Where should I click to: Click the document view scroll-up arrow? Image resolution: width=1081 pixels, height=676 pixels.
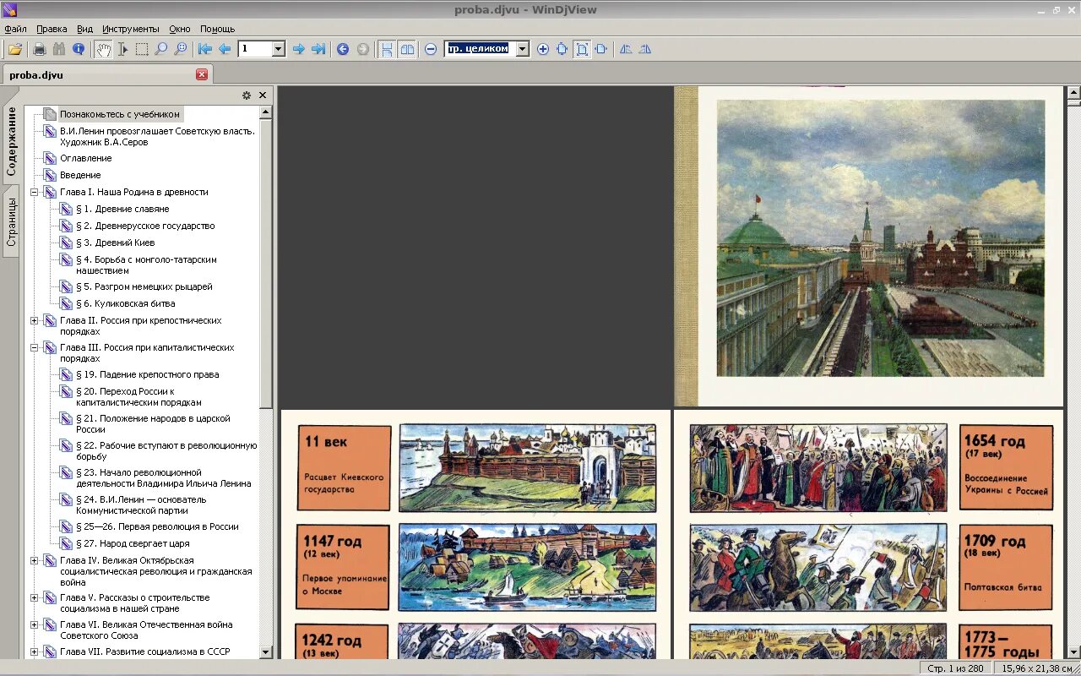point(1073,91)
